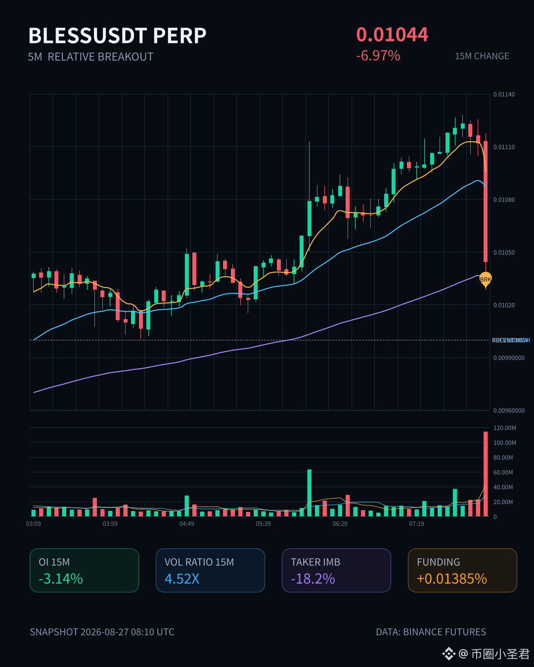Click the 60.00M volume axis label
The image size is (534, 667).
click(503, 472)
